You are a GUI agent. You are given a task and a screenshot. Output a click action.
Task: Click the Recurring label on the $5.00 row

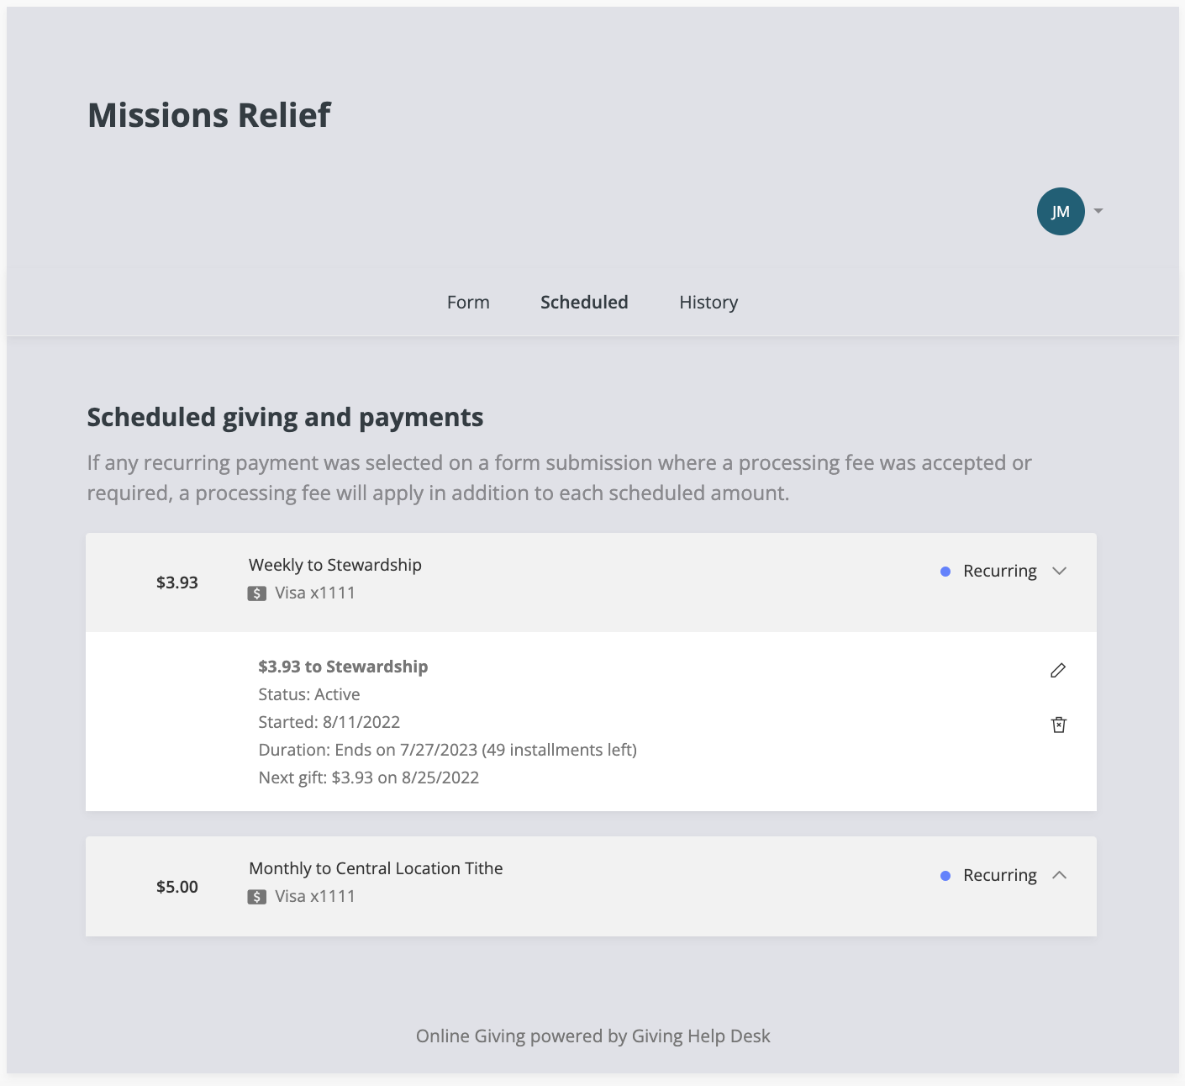(999, 875)
